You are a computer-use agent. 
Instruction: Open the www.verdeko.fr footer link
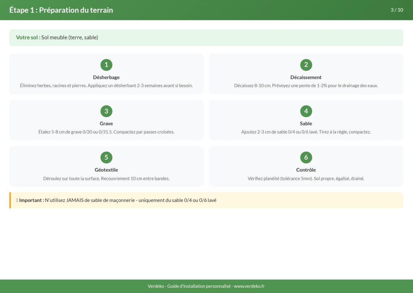click(x=249, y=286)
